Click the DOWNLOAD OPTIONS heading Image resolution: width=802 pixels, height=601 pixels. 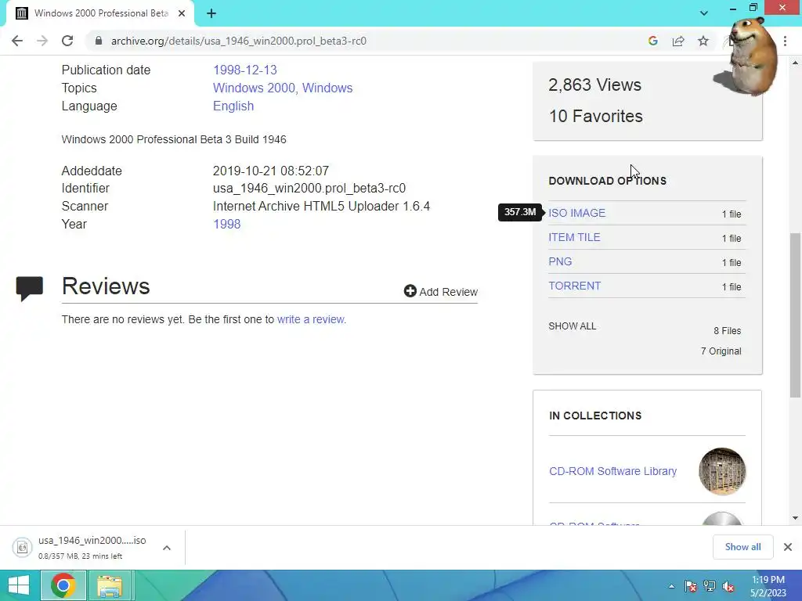607,181
